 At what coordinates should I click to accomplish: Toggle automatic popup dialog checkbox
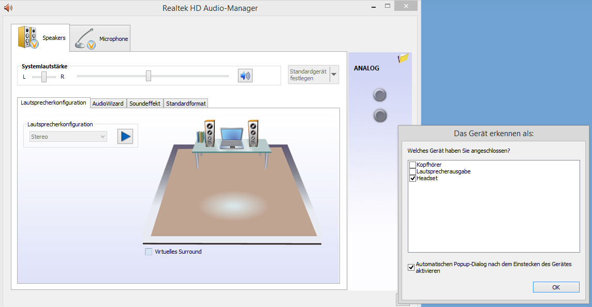pos(411,267)
